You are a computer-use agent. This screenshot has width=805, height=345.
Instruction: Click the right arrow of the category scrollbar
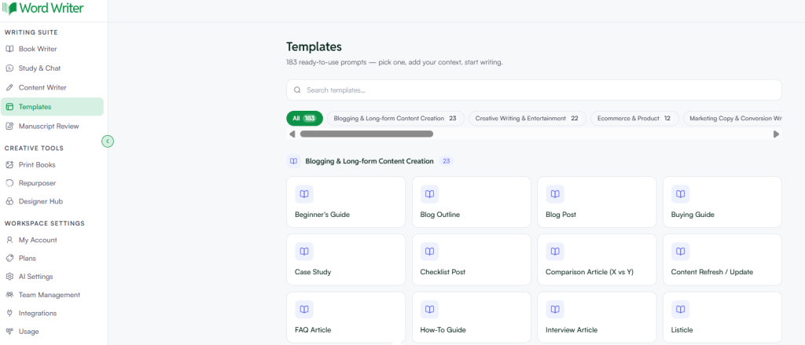pos(776,134)
